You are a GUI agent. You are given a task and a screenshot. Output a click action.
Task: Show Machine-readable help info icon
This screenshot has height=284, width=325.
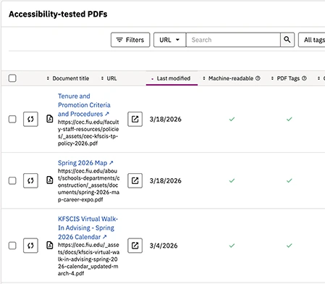point(258,78)
